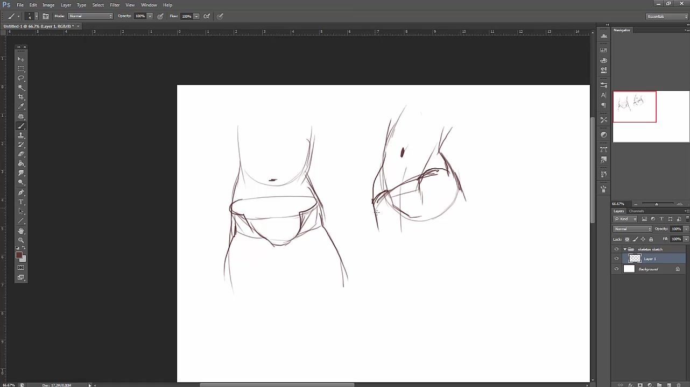Open the Filter menu

pos(115,5)
